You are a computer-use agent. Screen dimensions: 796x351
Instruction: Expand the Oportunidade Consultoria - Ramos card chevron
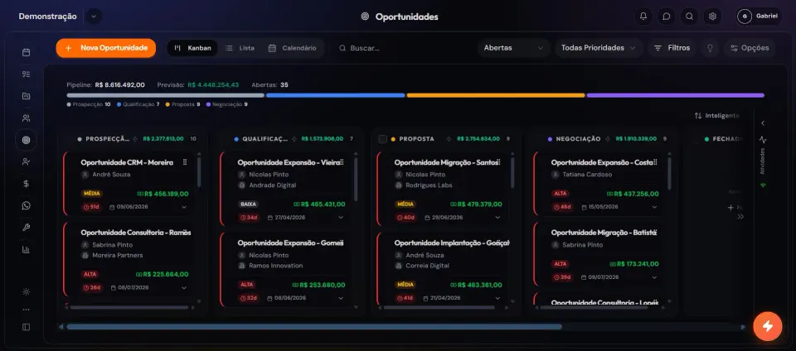tap(184, 288)
